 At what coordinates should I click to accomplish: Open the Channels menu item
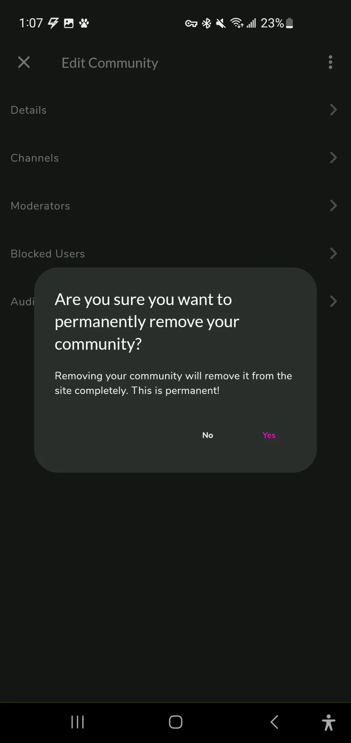coord(35,158)
